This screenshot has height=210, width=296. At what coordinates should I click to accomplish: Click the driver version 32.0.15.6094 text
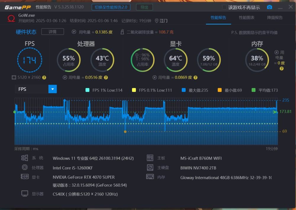tap(90, 185)
